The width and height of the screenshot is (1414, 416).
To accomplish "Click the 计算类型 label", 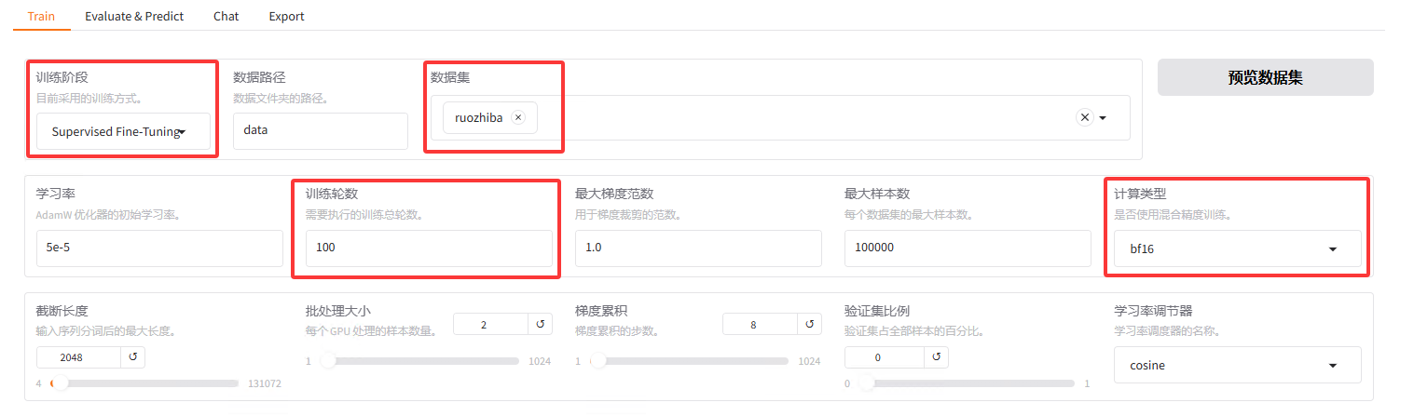I will (1141, 194).
